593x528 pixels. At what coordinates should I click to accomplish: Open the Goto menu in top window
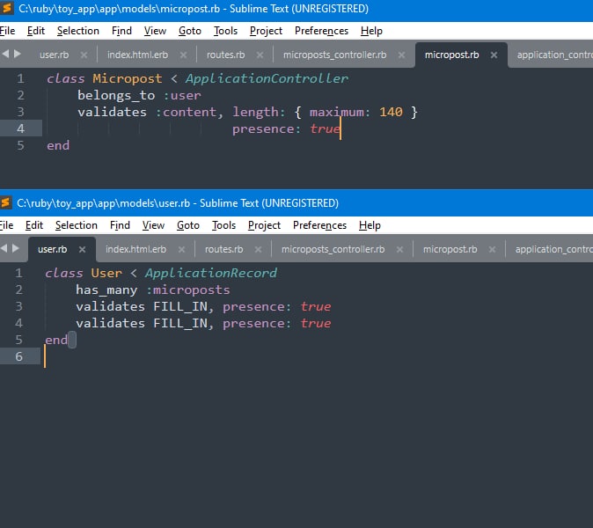190,31
